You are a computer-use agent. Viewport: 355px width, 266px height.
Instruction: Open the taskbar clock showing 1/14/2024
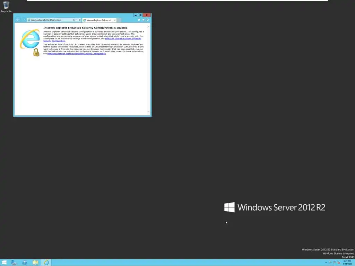347,263
